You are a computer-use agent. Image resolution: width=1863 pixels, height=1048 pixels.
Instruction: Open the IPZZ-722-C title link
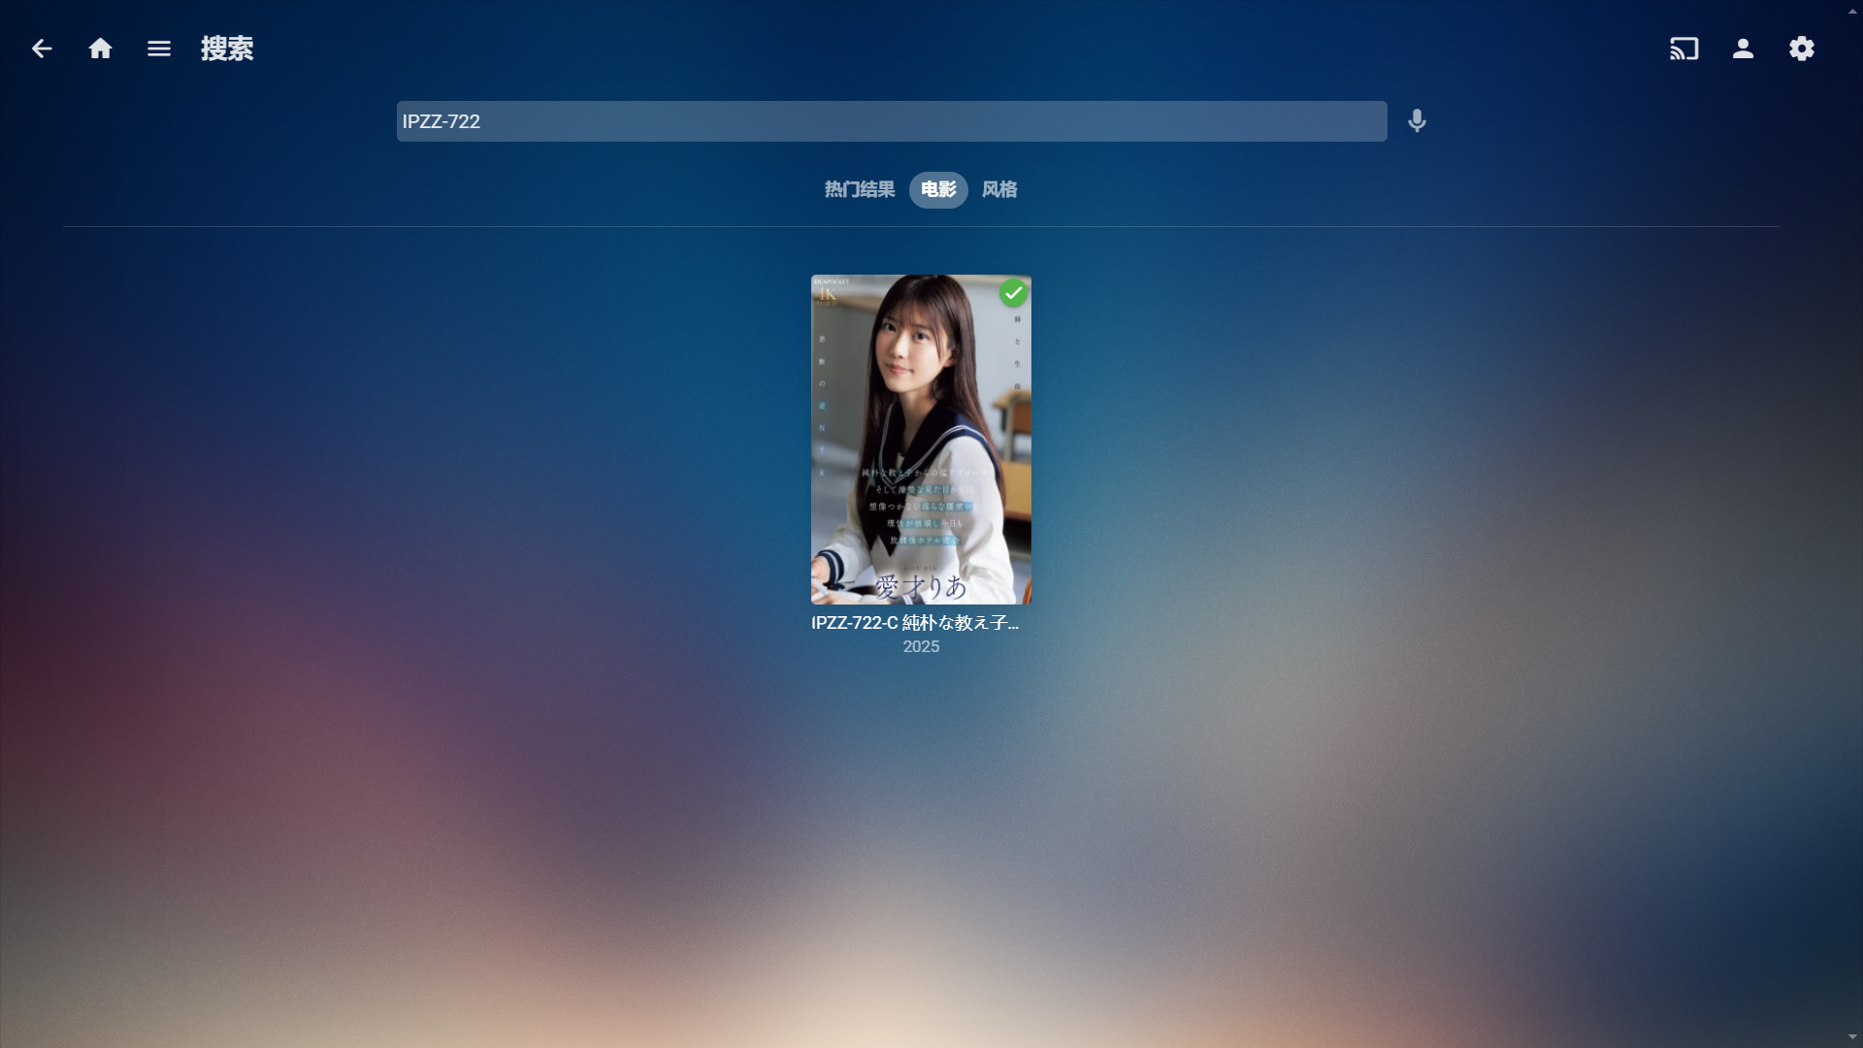915,623
